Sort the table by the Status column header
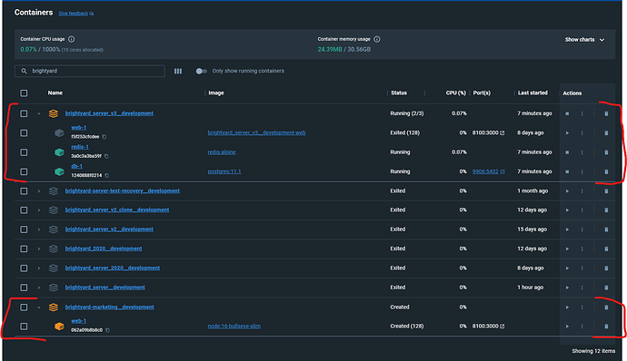The height and width of the screenshot is (361, 627). pyautogui.click(x=399, y=93)
